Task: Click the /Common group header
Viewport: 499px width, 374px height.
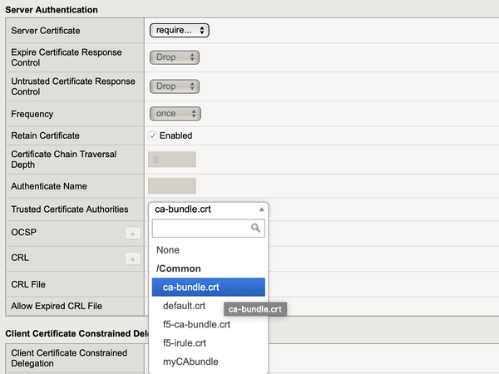Action: click(x=179, y=269)
